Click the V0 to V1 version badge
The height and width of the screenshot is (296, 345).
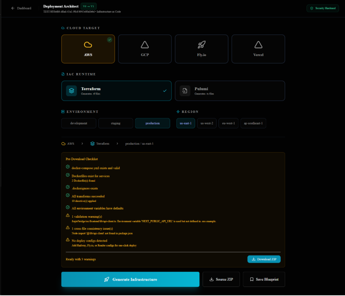point(88,6)
